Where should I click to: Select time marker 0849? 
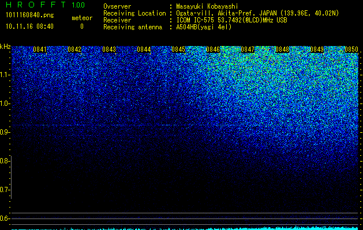tap(317, 49)
